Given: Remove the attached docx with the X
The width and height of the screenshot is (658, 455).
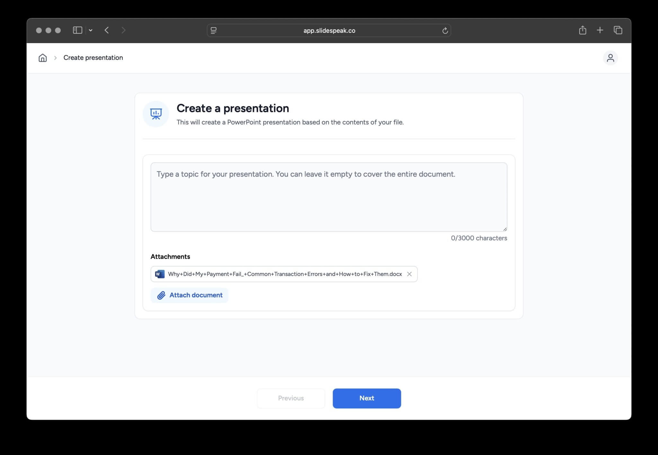Looking at the screenshot, I should pyautogui.click(x=409, y=274).
